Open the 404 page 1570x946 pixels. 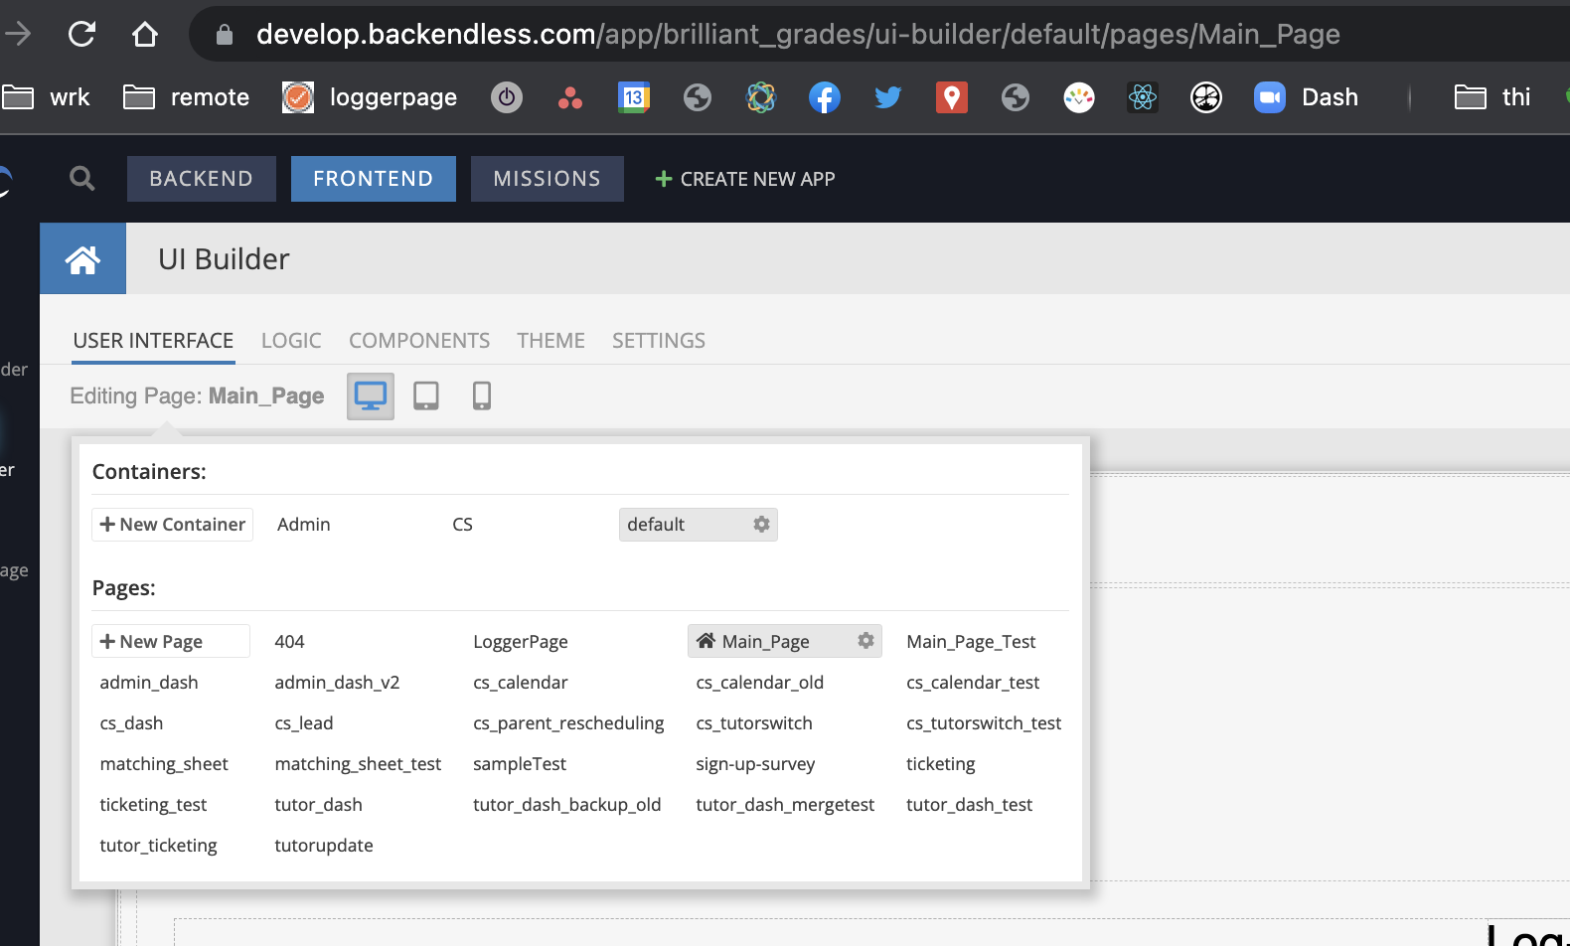tap(290, 642)
